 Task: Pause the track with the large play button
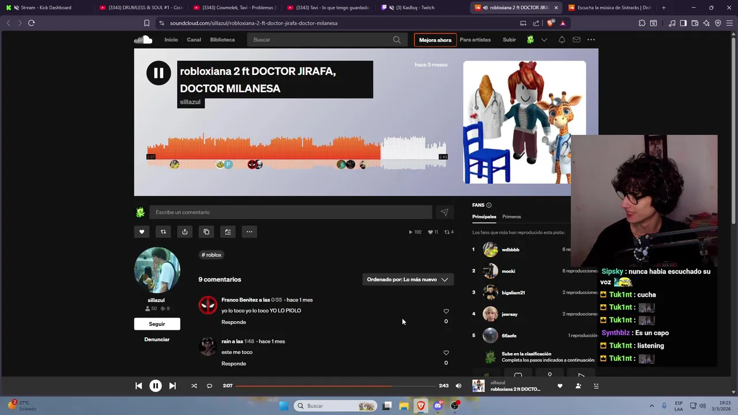[x=159, y=73]
